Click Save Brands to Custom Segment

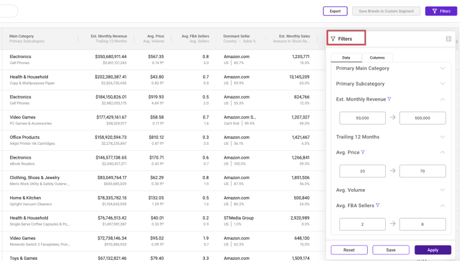(386, 11)
